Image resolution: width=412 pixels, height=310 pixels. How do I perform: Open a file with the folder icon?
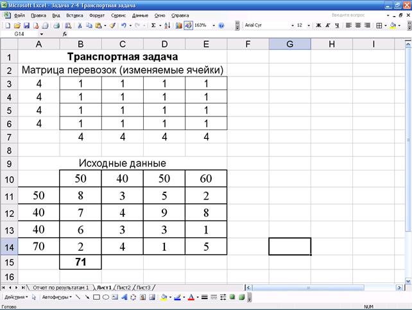click(17, 26)
